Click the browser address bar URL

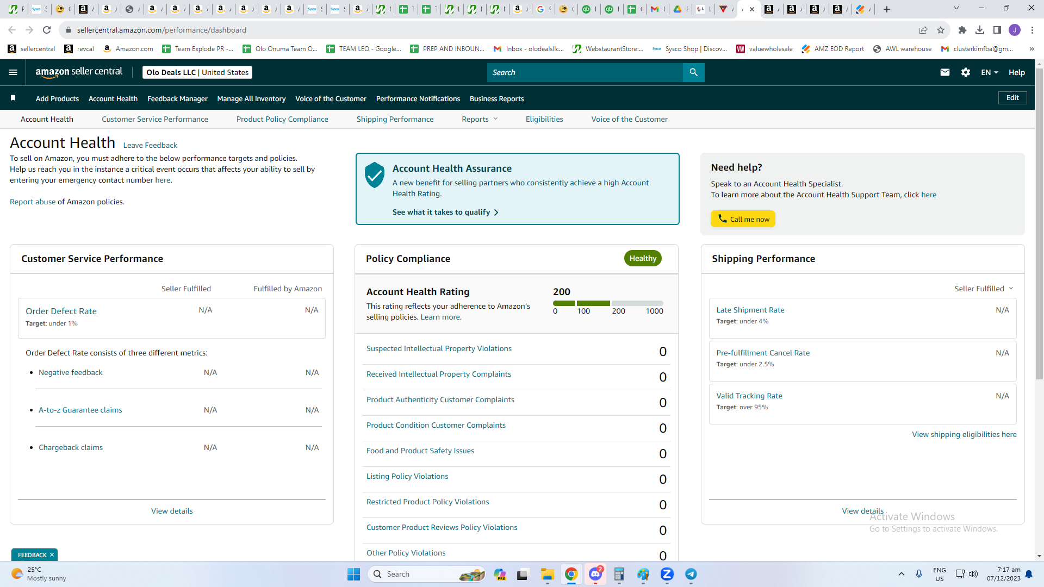click(x=161, y=30)
